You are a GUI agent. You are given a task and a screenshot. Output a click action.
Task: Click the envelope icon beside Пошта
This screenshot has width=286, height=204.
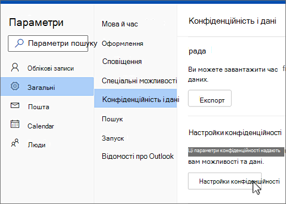point(15,105)
